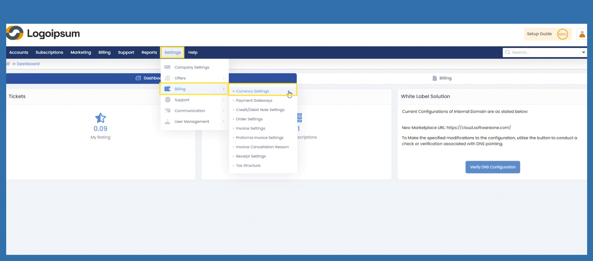Click the user profile avatar icon
Image resolution: width=593 pixels, height=261 pixels.
(x=582, y=34)
